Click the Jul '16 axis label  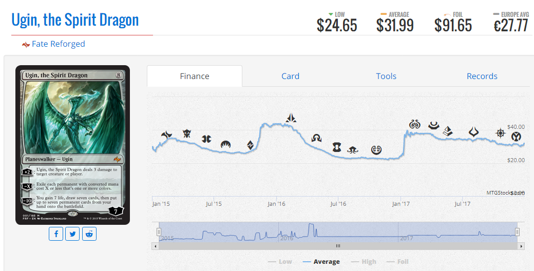[x=338, y=204]
